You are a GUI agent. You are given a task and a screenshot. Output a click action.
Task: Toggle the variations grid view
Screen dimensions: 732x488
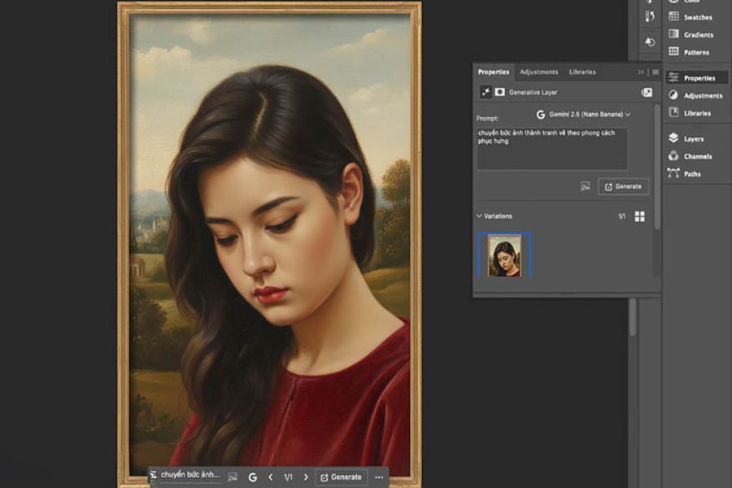tap(639, 216)
